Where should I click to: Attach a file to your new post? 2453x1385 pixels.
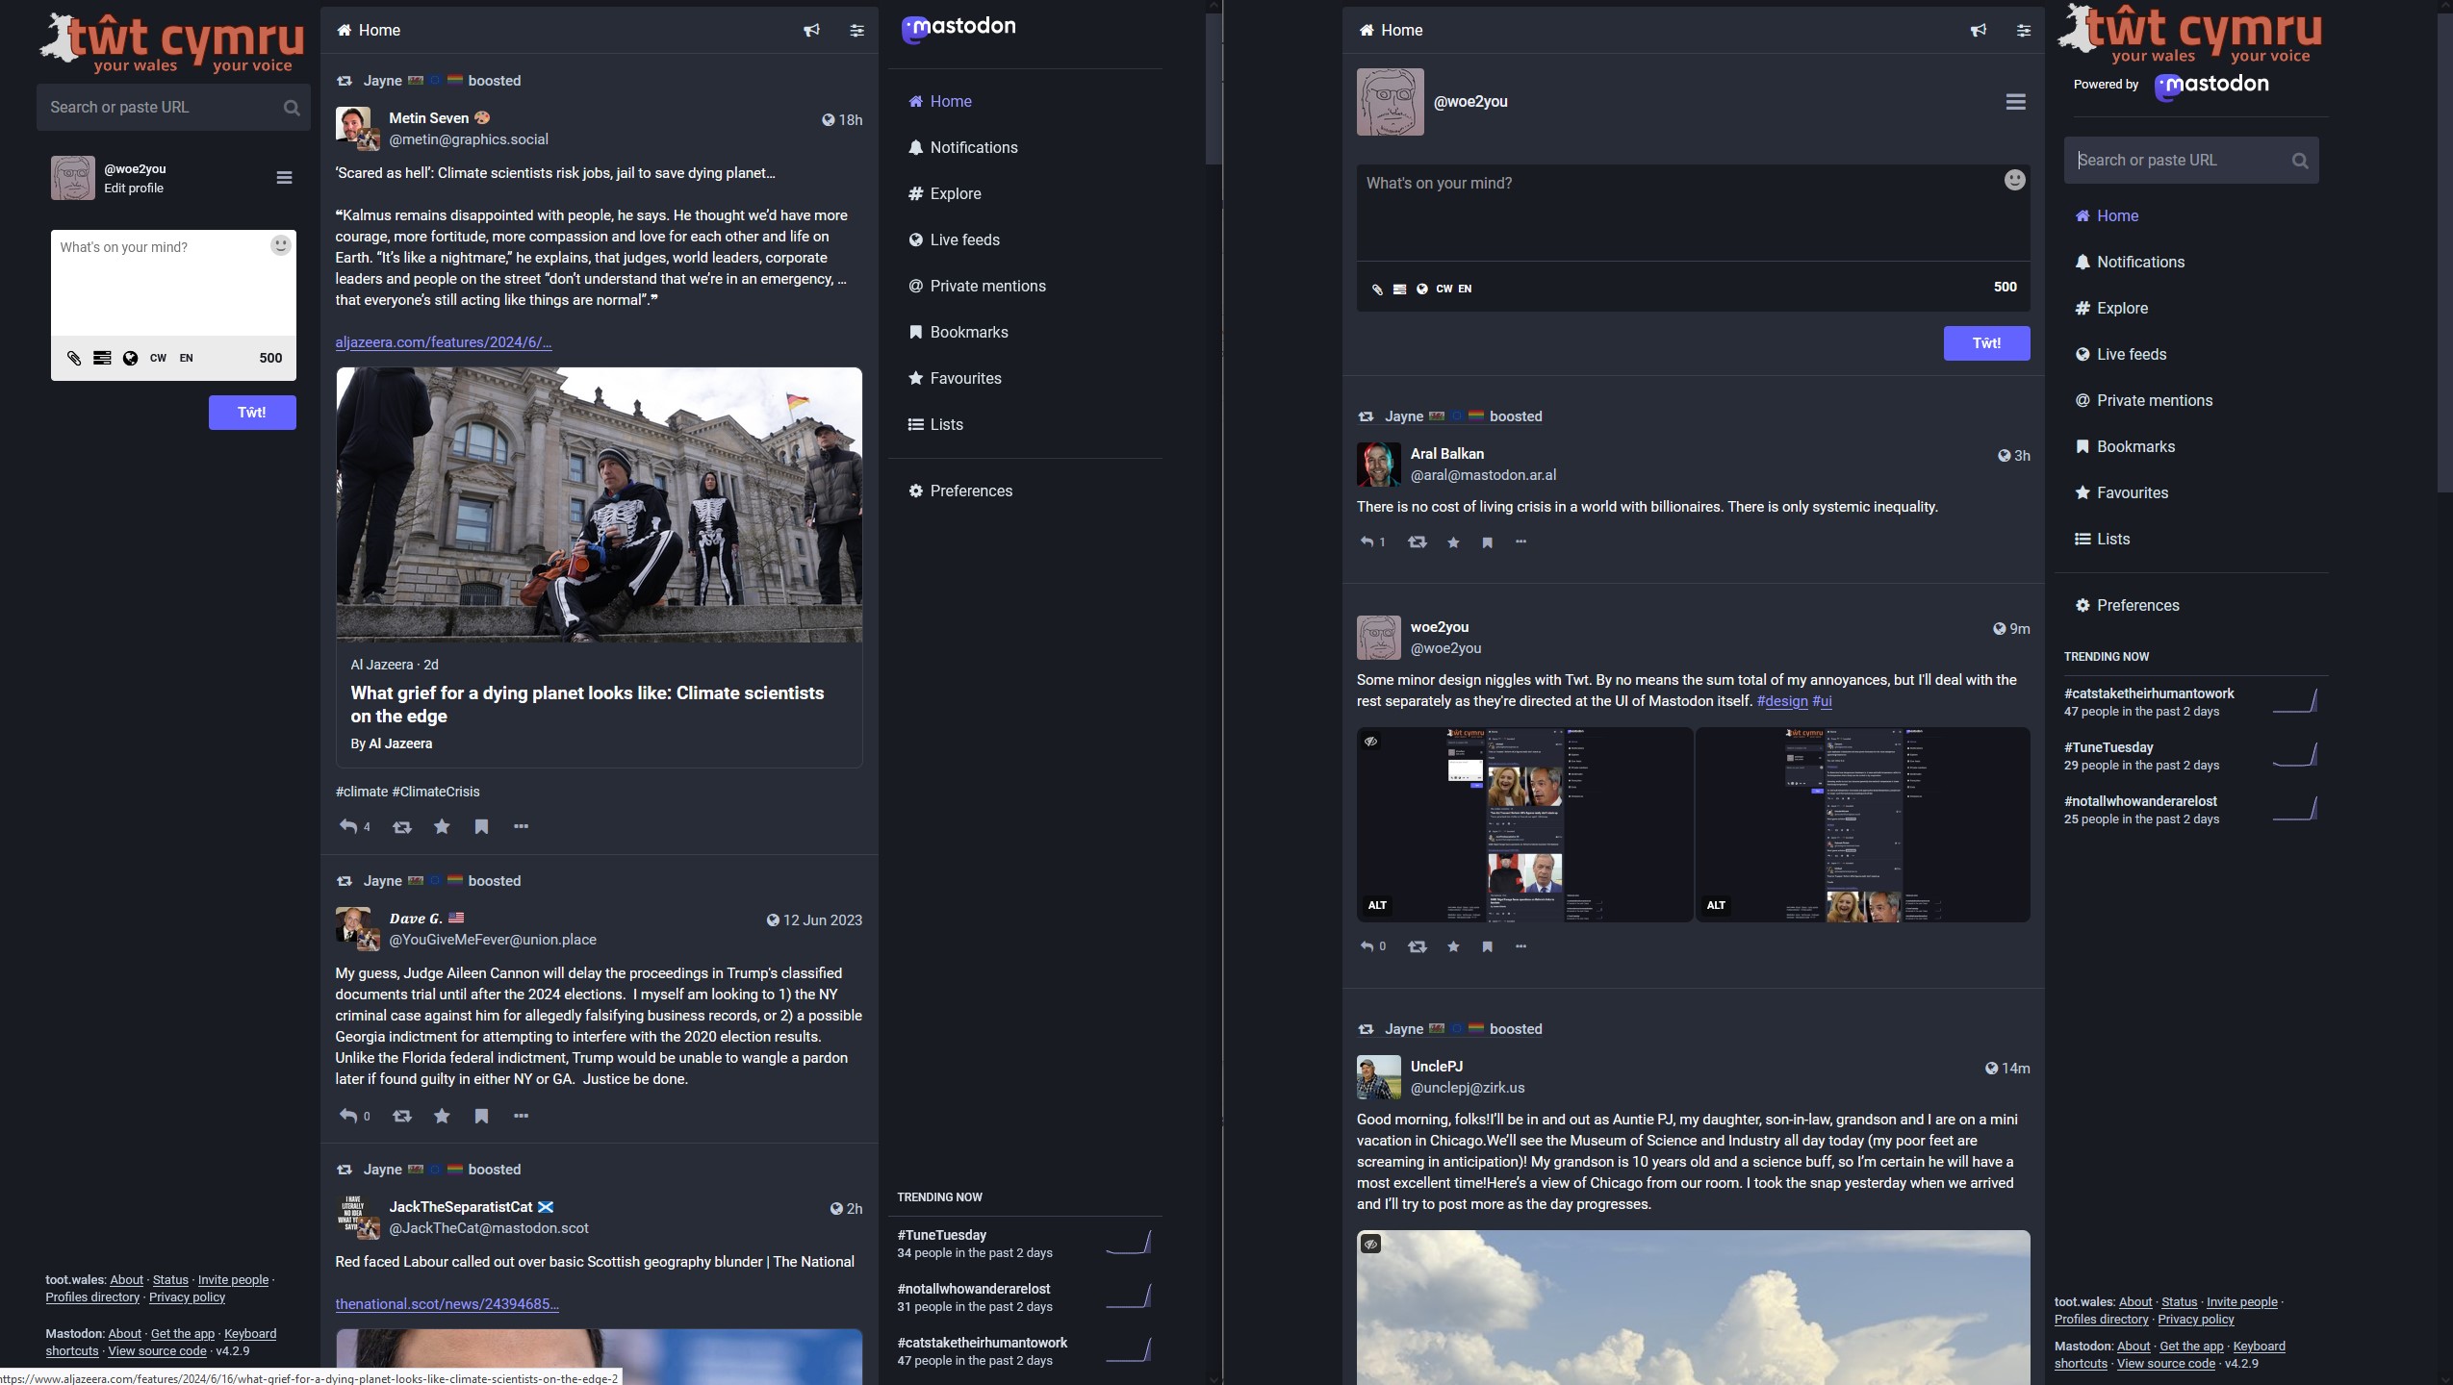coord(73,358)
